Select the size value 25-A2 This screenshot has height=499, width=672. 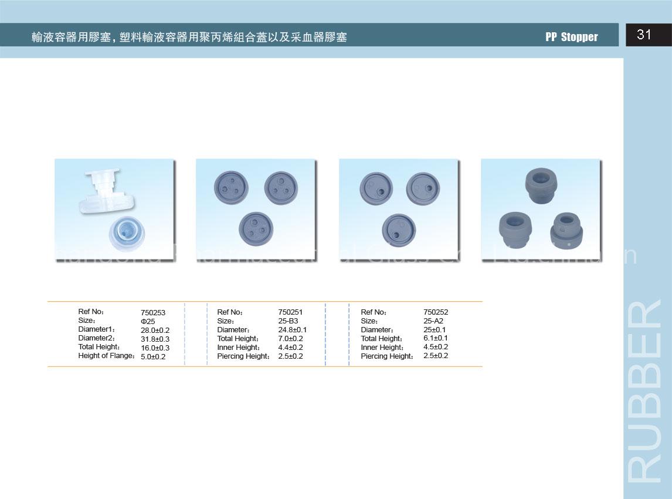[x=433, y=321]
